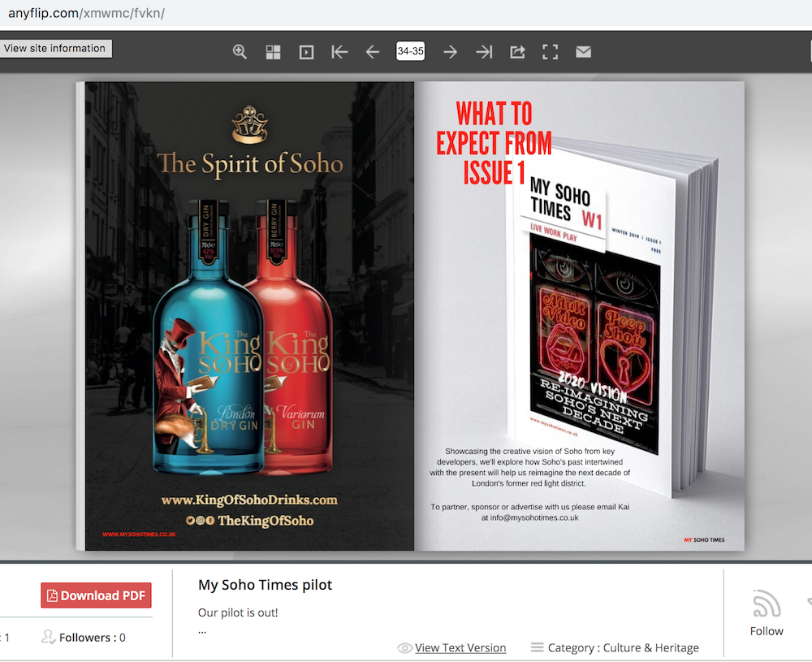Click the Culture & Heritage category
The width and height of the screenshot is (812, 662).
coord(650,647)
